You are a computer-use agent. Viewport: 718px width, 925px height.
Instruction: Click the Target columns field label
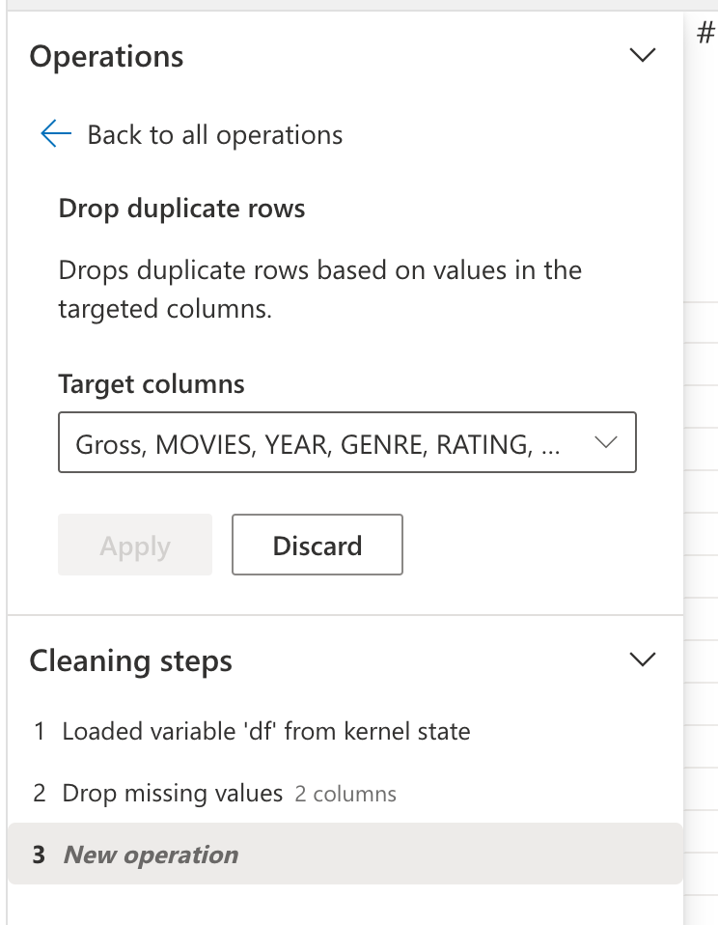coord(151,383)
